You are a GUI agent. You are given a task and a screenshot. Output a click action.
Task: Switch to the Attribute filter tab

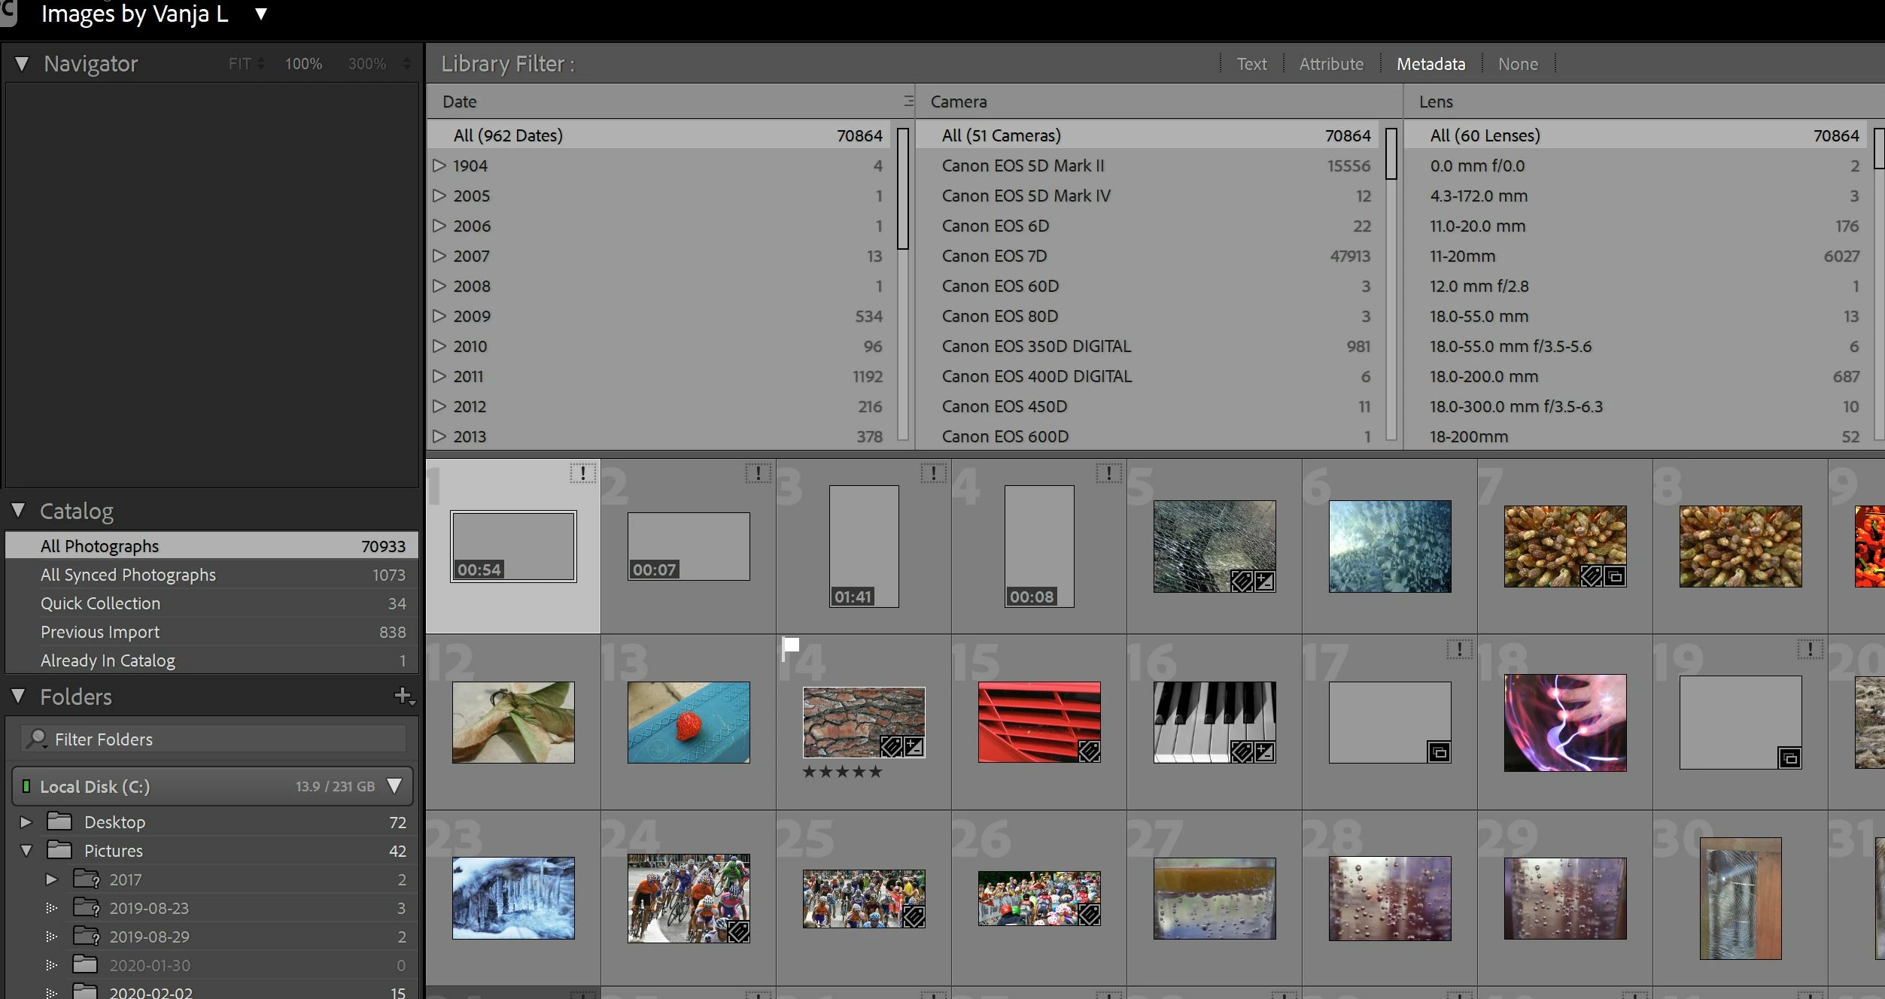point(1330,64)
